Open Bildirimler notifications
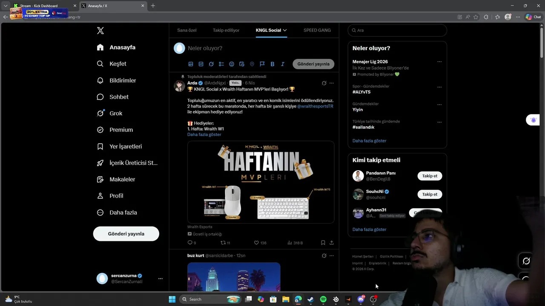 pos(116,80)
